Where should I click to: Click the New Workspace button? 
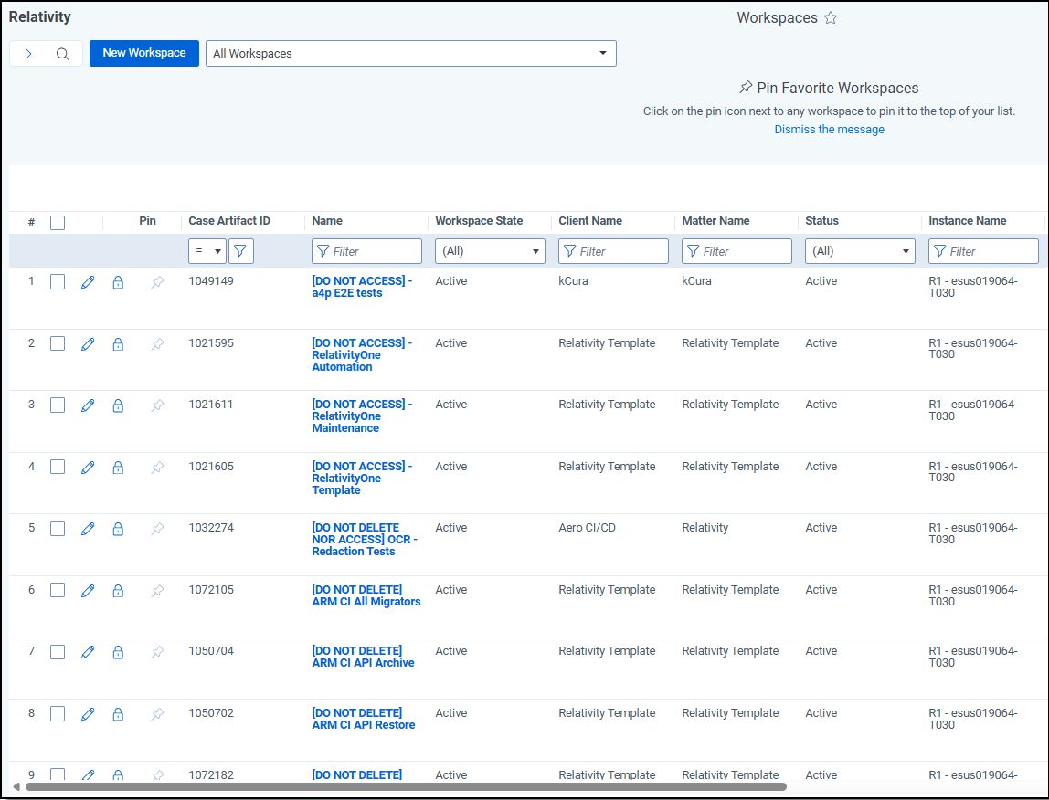(x=143, y=53)
